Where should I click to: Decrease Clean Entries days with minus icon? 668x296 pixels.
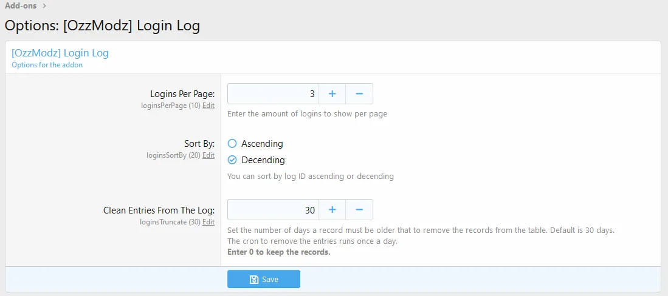click(359, 210)
